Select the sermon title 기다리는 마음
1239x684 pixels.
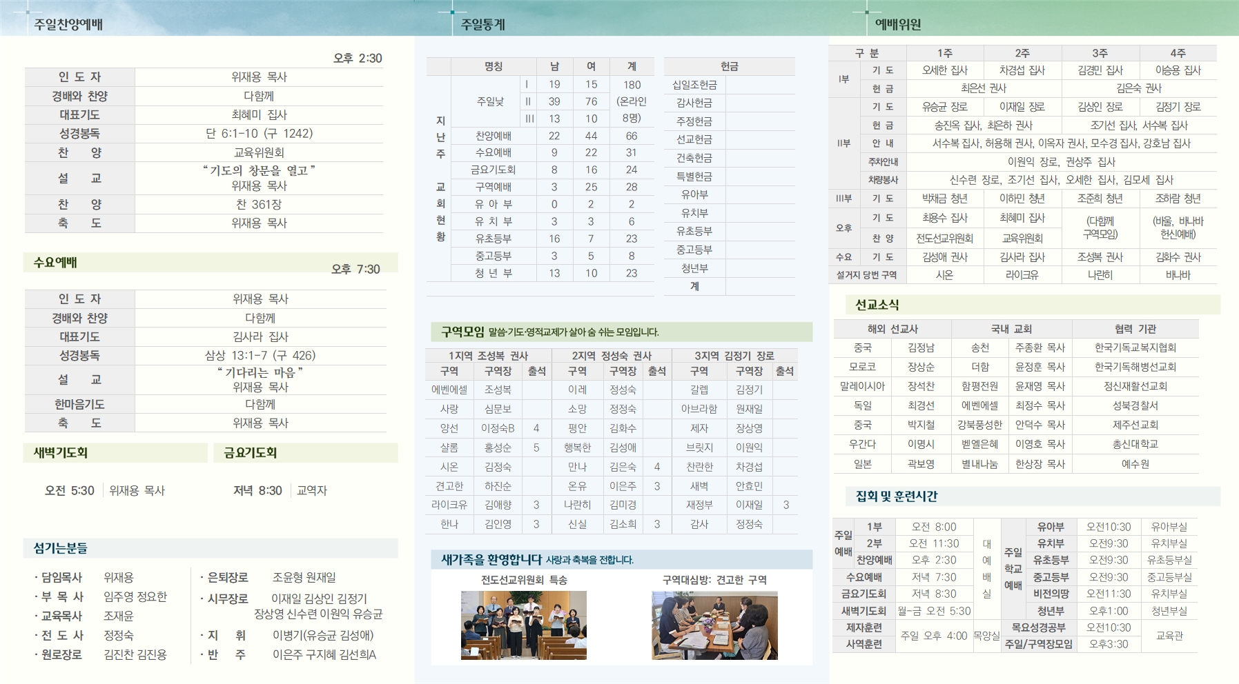click(x=260, y=372)
